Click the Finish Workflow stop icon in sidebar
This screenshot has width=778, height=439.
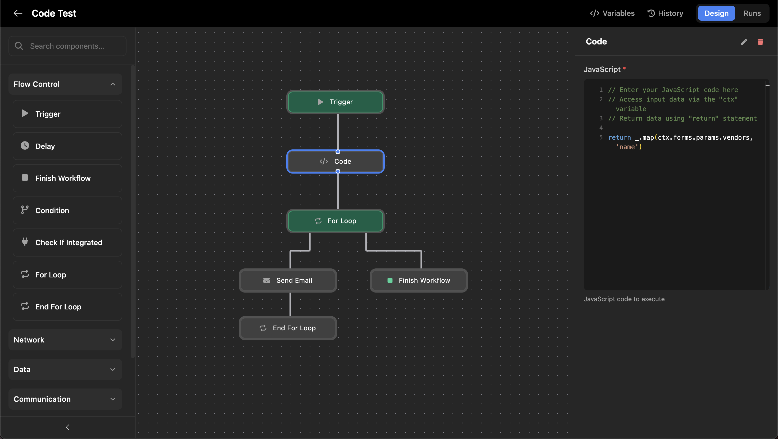coord(25,177)
